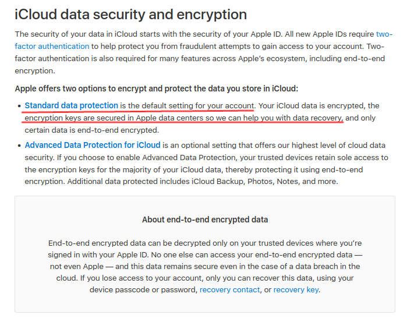
Task: Click certain data is end-to-end encrypted text
Action: [91, 130]
